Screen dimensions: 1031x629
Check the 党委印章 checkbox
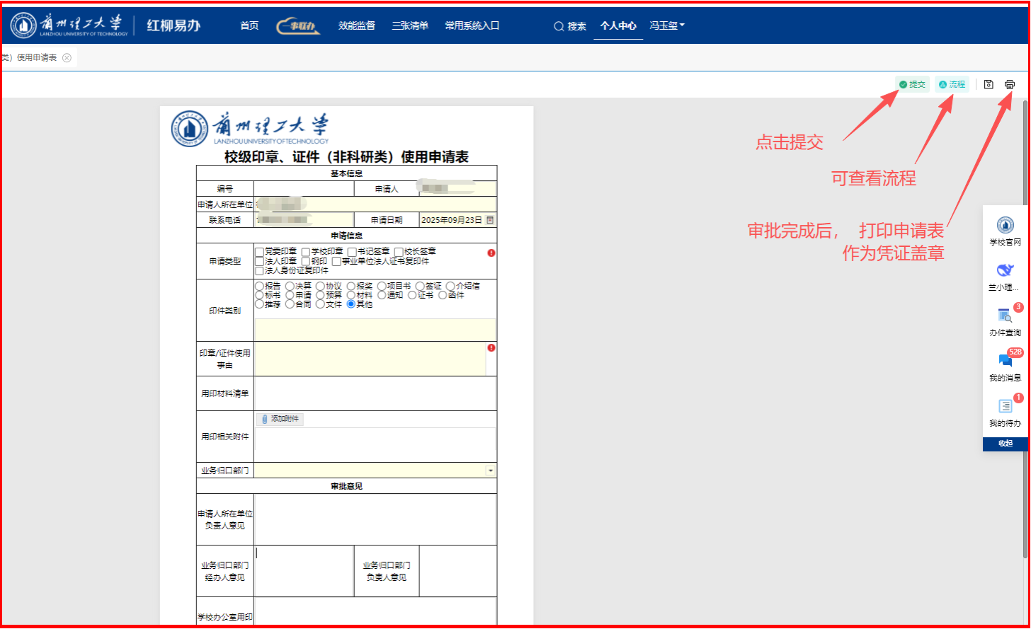pyautogui.click(x=259, y=252)
